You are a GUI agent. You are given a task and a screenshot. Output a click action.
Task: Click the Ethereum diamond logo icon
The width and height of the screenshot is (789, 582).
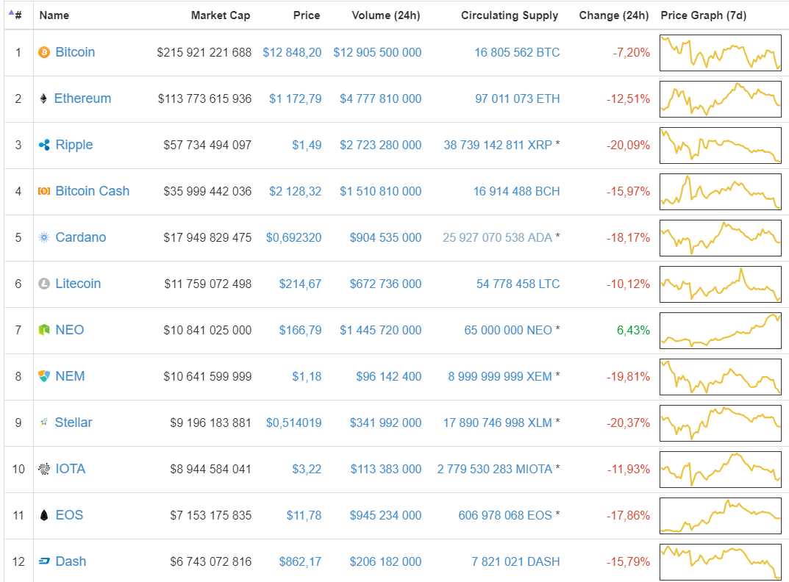click(44, 98)
